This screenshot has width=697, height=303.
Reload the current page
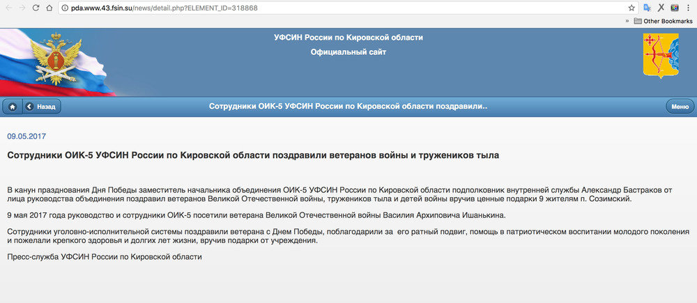pos(36,8)
